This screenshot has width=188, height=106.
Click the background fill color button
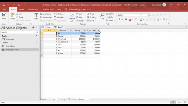[x=141, y=19]
